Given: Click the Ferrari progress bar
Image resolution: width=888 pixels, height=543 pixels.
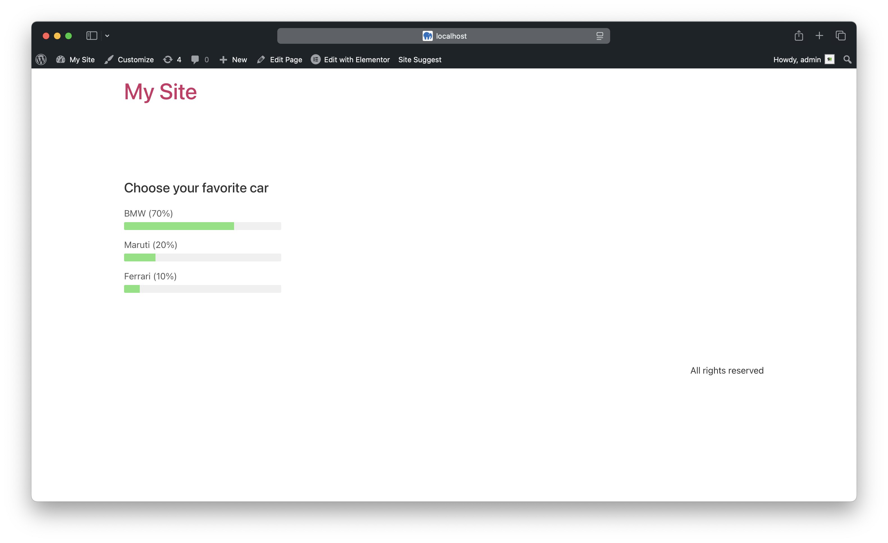Looking at the screenshot, I should tap(203, 288).
